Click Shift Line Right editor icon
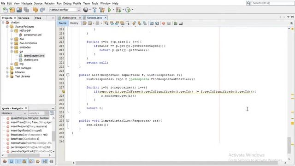Image resolution: width=295 pixels, height=166 pixels. point(157,24)
